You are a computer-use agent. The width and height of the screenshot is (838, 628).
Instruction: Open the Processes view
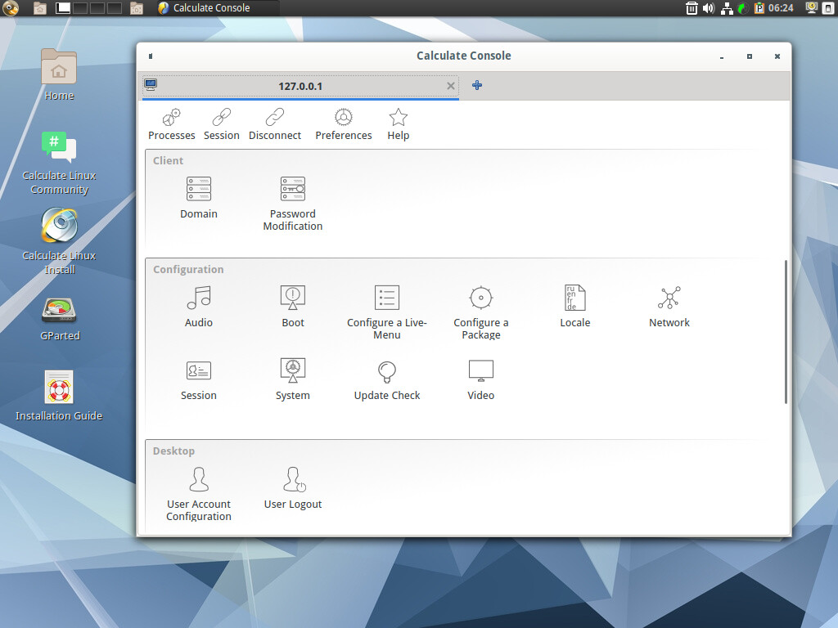point(172,124)
